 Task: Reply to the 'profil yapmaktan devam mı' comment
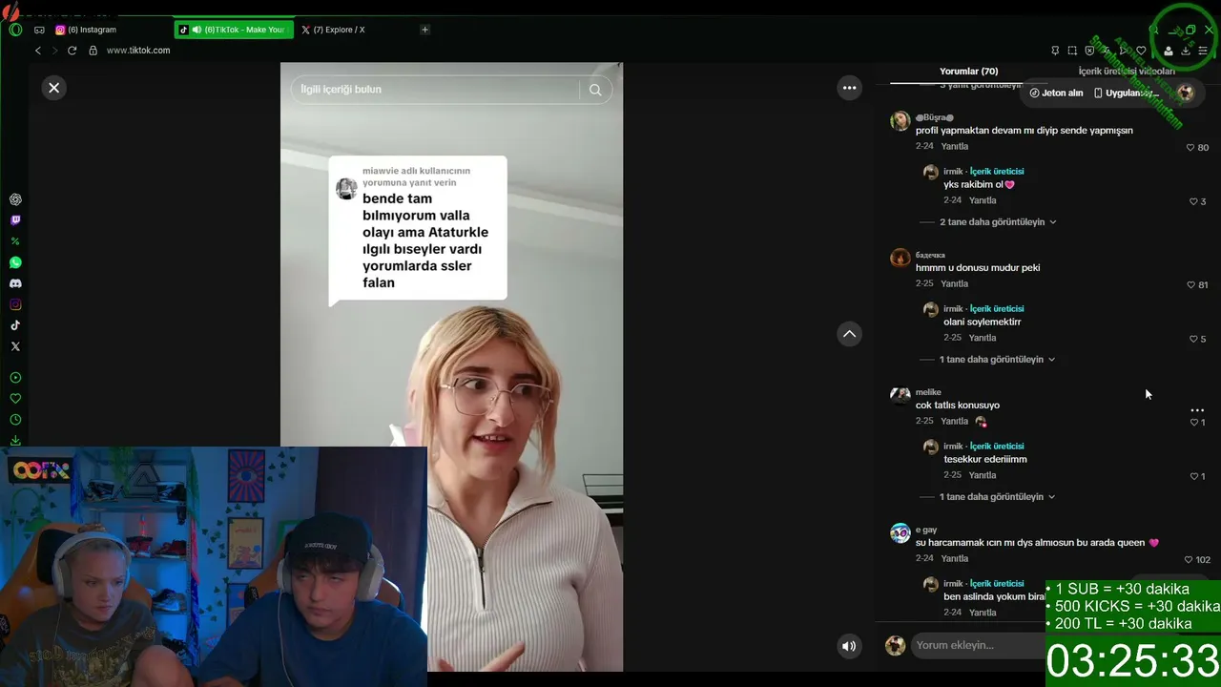[x=955, y=147]
